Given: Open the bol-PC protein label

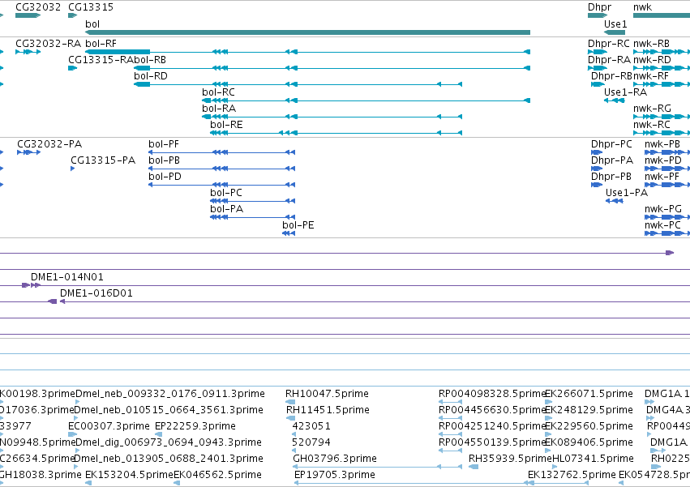Looking at the screenshot, I should click(x=225, y=193).
